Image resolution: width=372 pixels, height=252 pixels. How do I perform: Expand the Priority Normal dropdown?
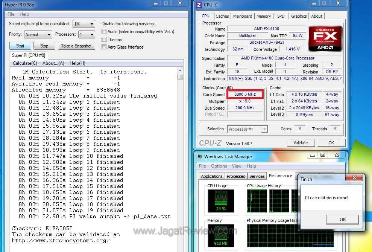pyautogui.click(x=38, y=35)
